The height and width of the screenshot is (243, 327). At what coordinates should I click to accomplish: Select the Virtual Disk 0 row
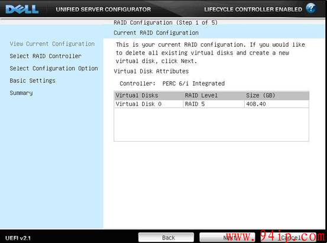211,104
